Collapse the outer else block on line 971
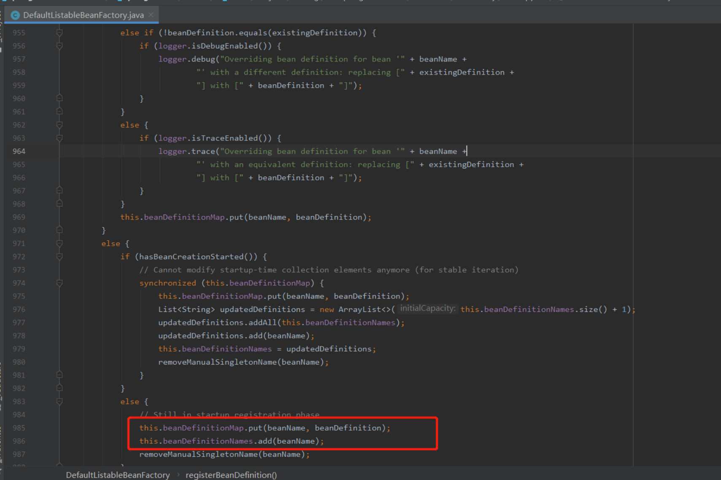Viewport: 721px width, 480px height. (59, 243)
